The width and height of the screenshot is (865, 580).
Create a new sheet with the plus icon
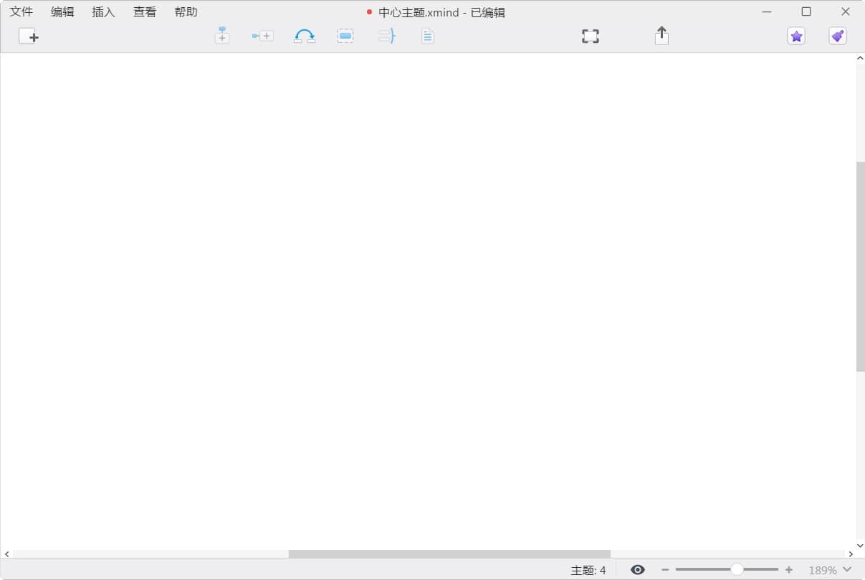point(29,37)
